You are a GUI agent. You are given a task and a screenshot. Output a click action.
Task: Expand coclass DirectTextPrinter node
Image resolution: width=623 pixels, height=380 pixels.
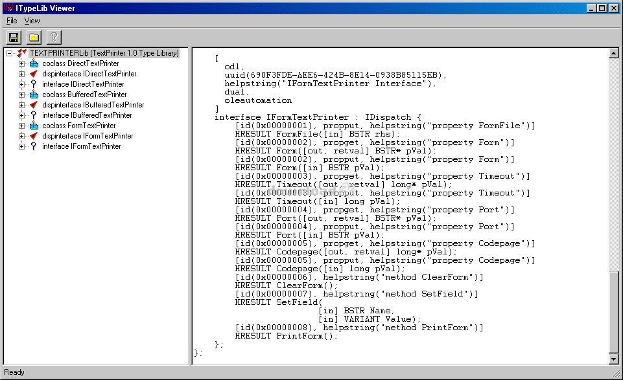point(21,63)
